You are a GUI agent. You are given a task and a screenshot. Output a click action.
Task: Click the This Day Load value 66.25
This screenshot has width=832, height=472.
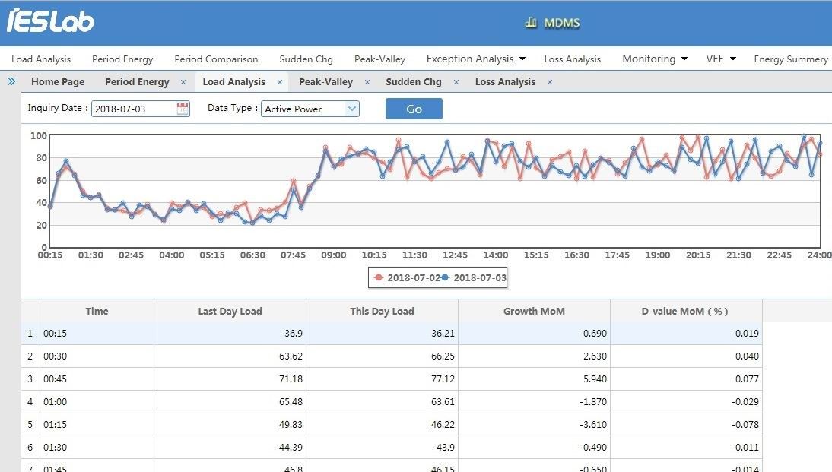(x=443, y=356)
